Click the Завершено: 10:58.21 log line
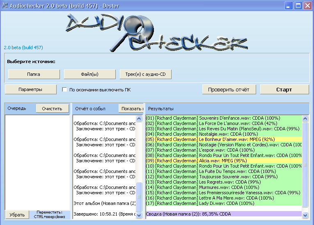 click(105, 214)
